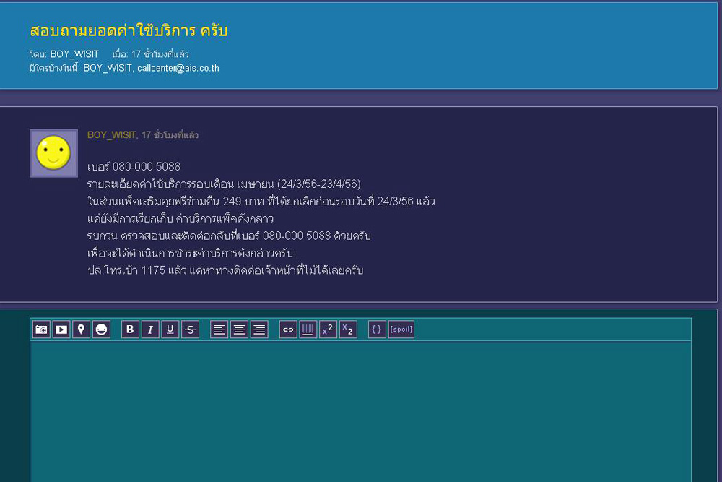This screenshot has height=482, width=722.
Task: Align text to the right
Action: [259, 330]
